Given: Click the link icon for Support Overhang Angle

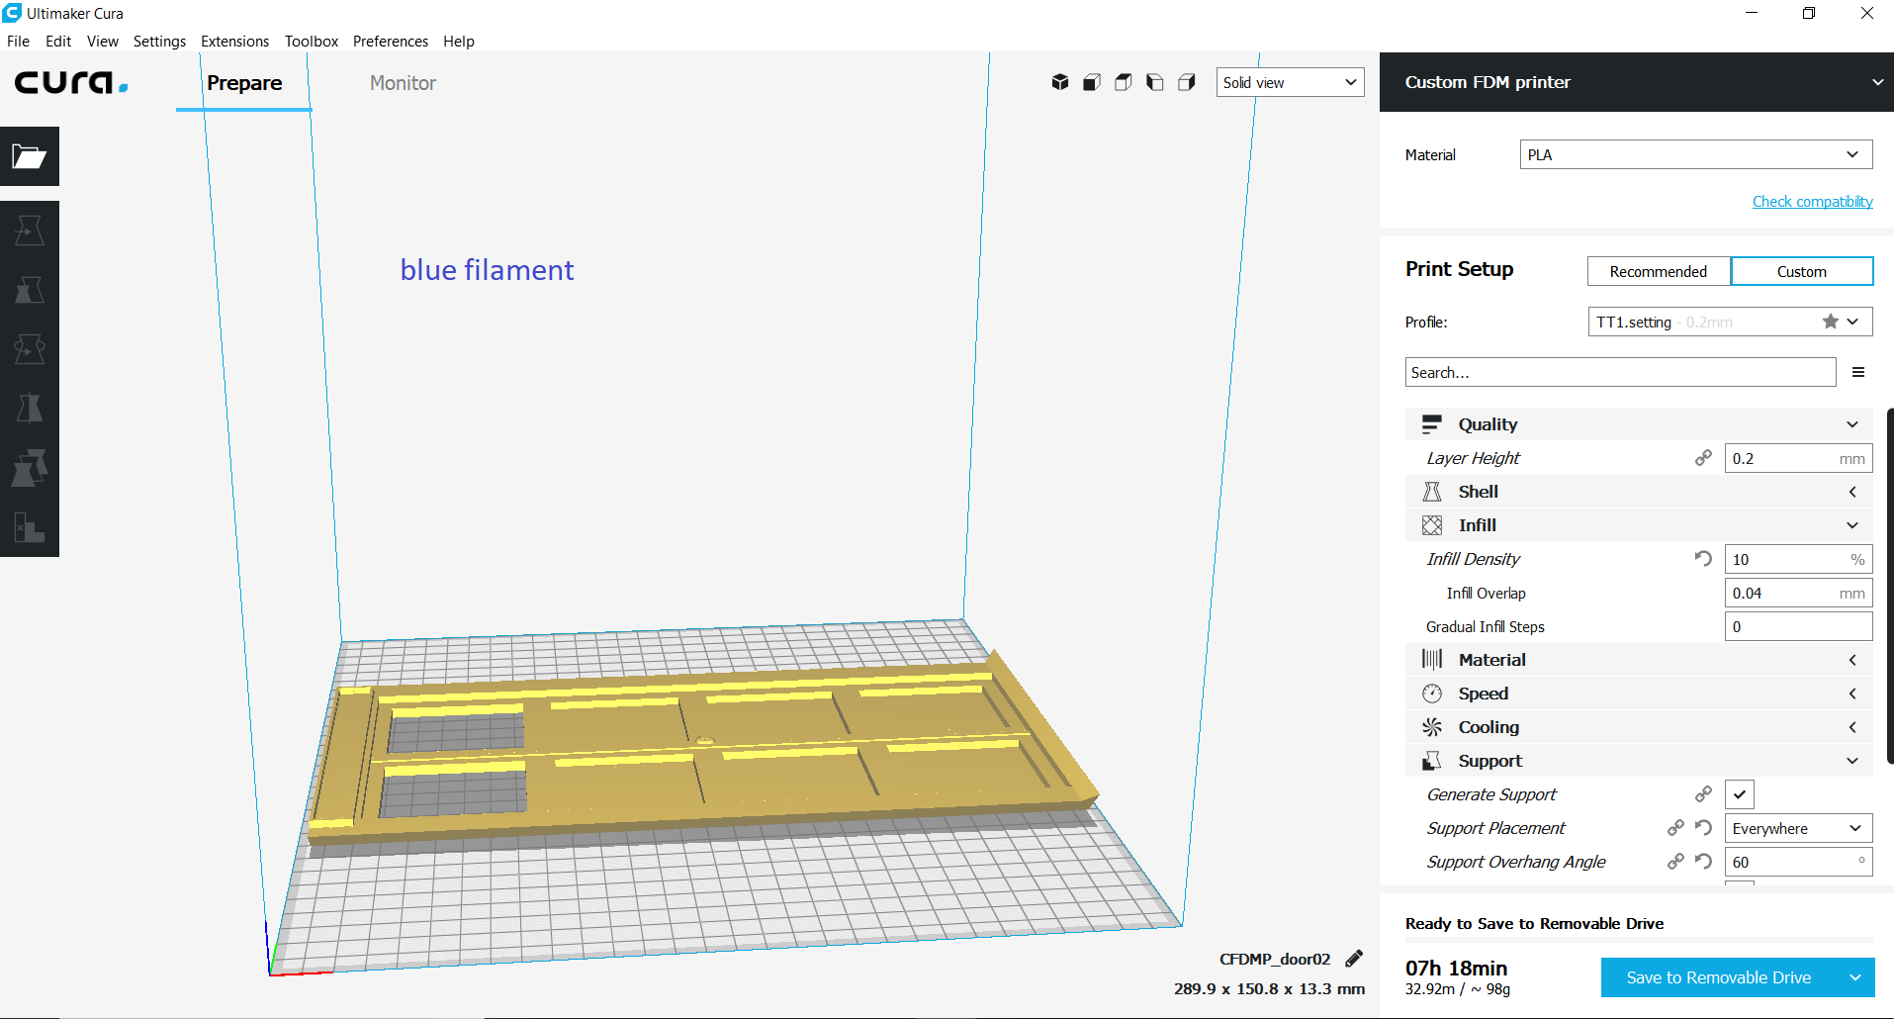Looking at the screenshot, I should [1675, 862].
